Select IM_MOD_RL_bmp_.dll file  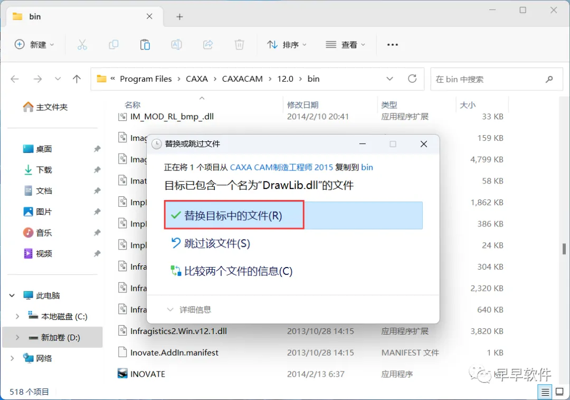pyautogui.click(x=166, y=117)
